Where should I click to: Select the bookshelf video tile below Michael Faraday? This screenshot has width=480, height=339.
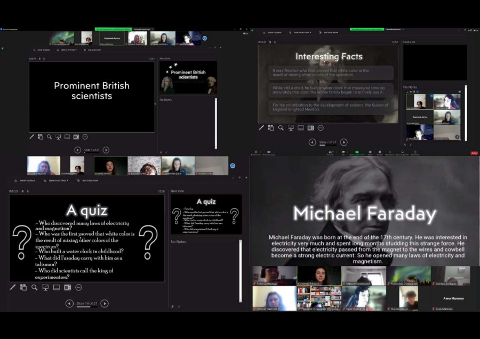319,298
